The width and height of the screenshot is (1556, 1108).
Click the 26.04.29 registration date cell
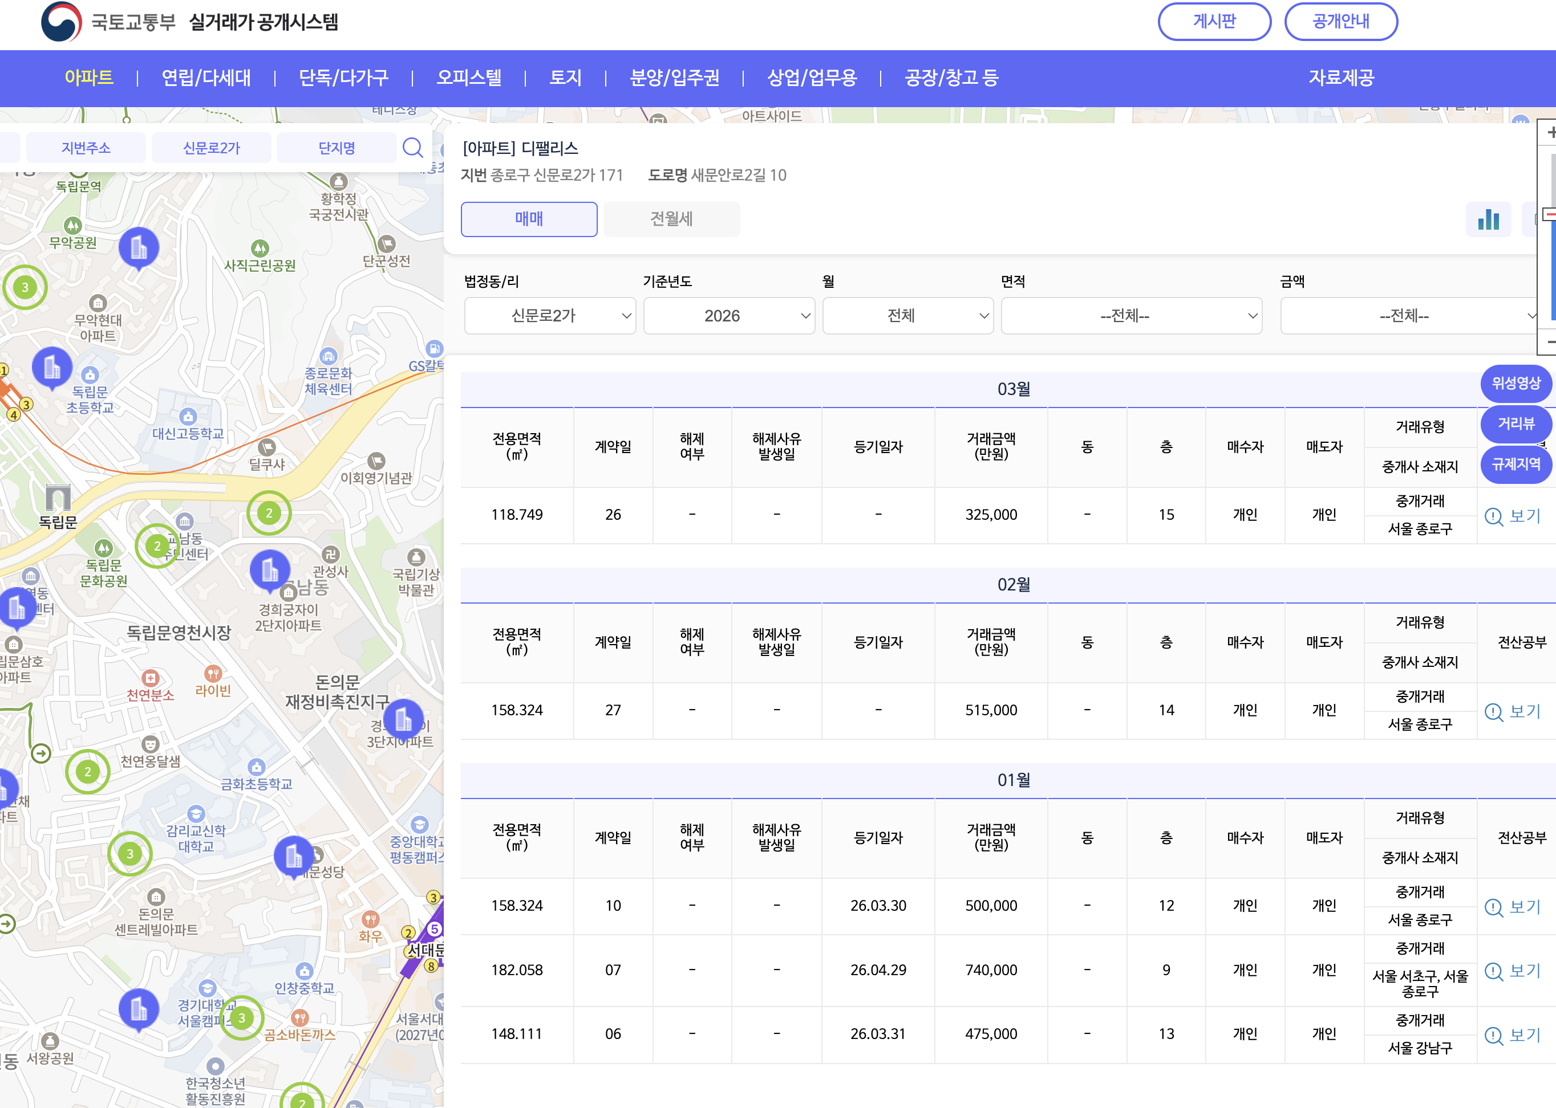click(x=878, y=970)
